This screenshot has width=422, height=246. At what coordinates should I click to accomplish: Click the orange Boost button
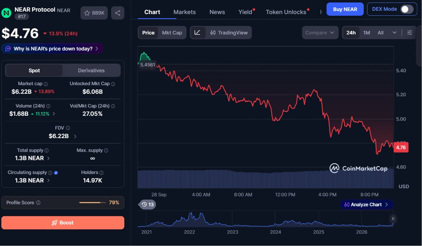63,222
